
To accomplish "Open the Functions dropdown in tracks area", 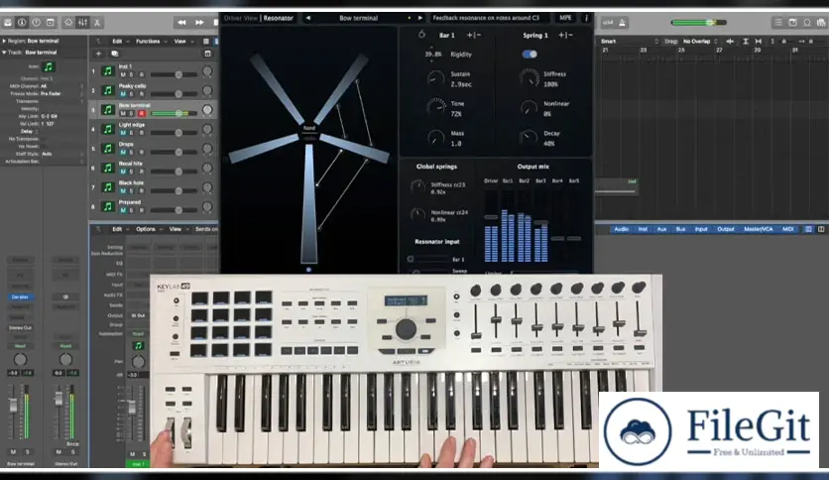I will click(151, 42).
